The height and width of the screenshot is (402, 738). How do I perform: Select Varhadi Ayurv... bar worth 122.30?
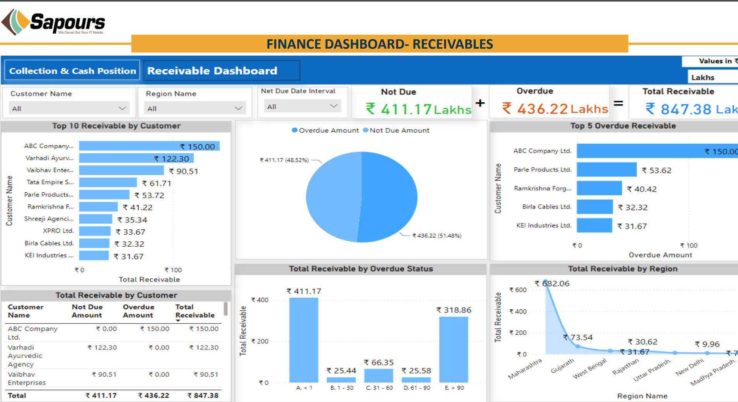136,158
